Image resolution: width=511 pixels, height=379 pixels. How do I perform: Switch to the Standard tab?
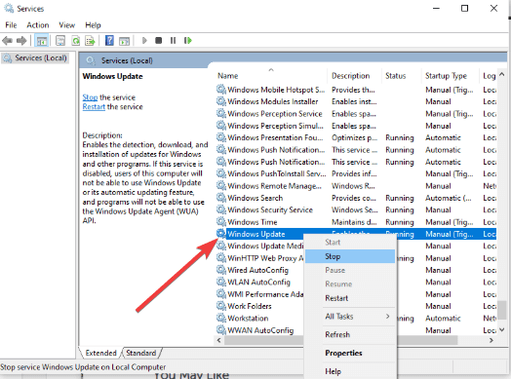141,353
